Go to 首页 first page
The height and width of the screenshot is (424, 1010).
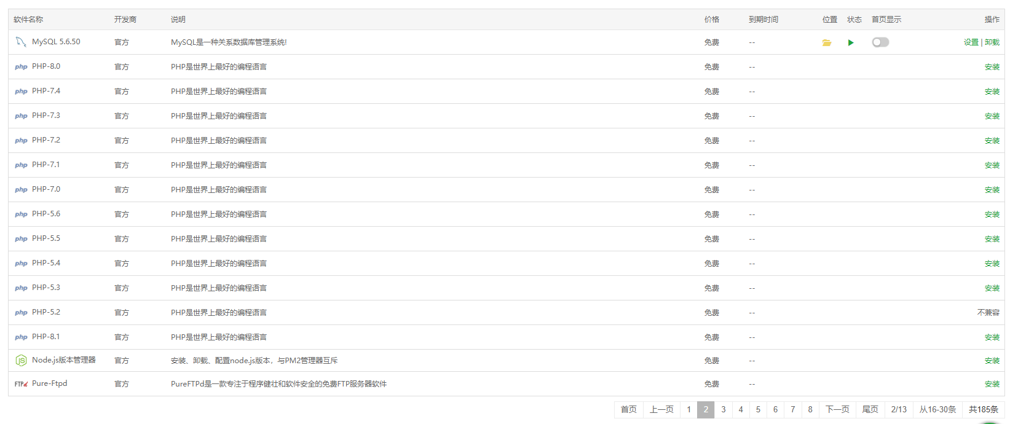point(629,409)
